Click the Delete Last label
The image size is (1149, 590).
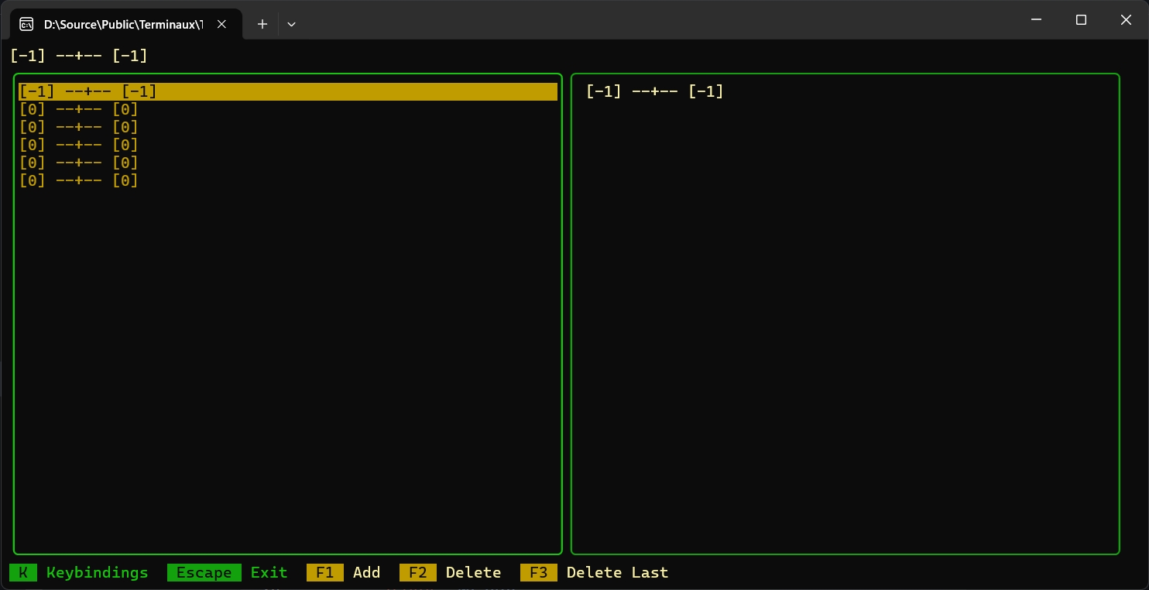[617, 572]
